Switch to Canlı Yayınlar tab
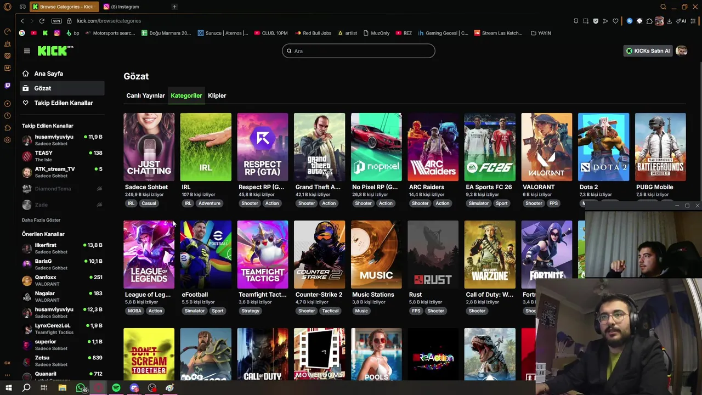This screenshot has width=702, height=395. click(145, 95)
